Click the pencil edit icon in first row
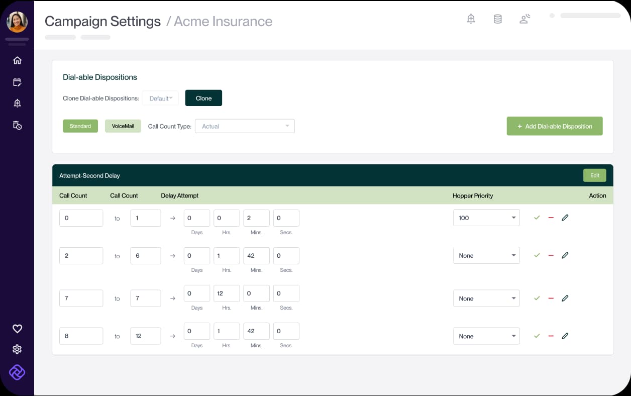The image size is (631, 396). point(565,218)
